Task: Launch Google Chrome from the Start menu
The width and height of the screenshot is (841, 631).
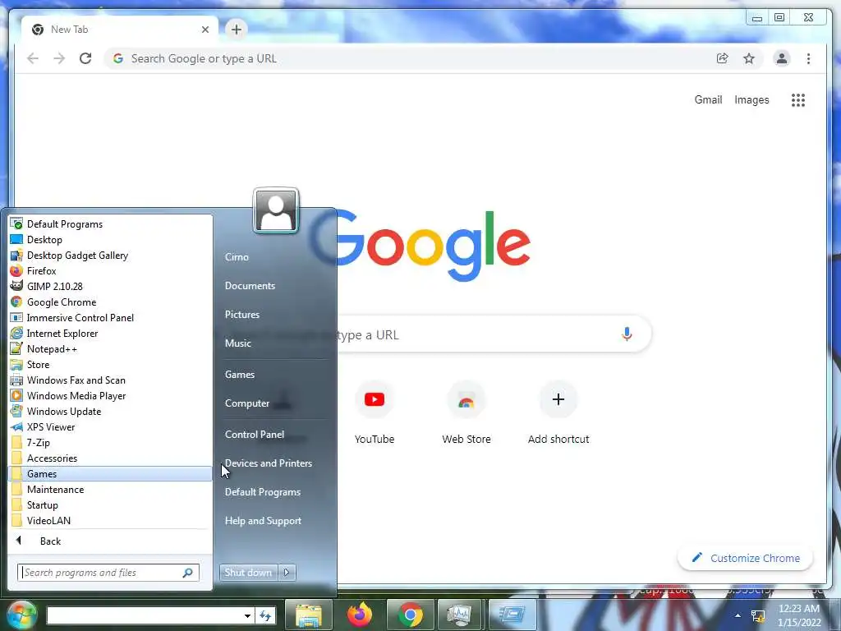Action: [x=111, y=302]
